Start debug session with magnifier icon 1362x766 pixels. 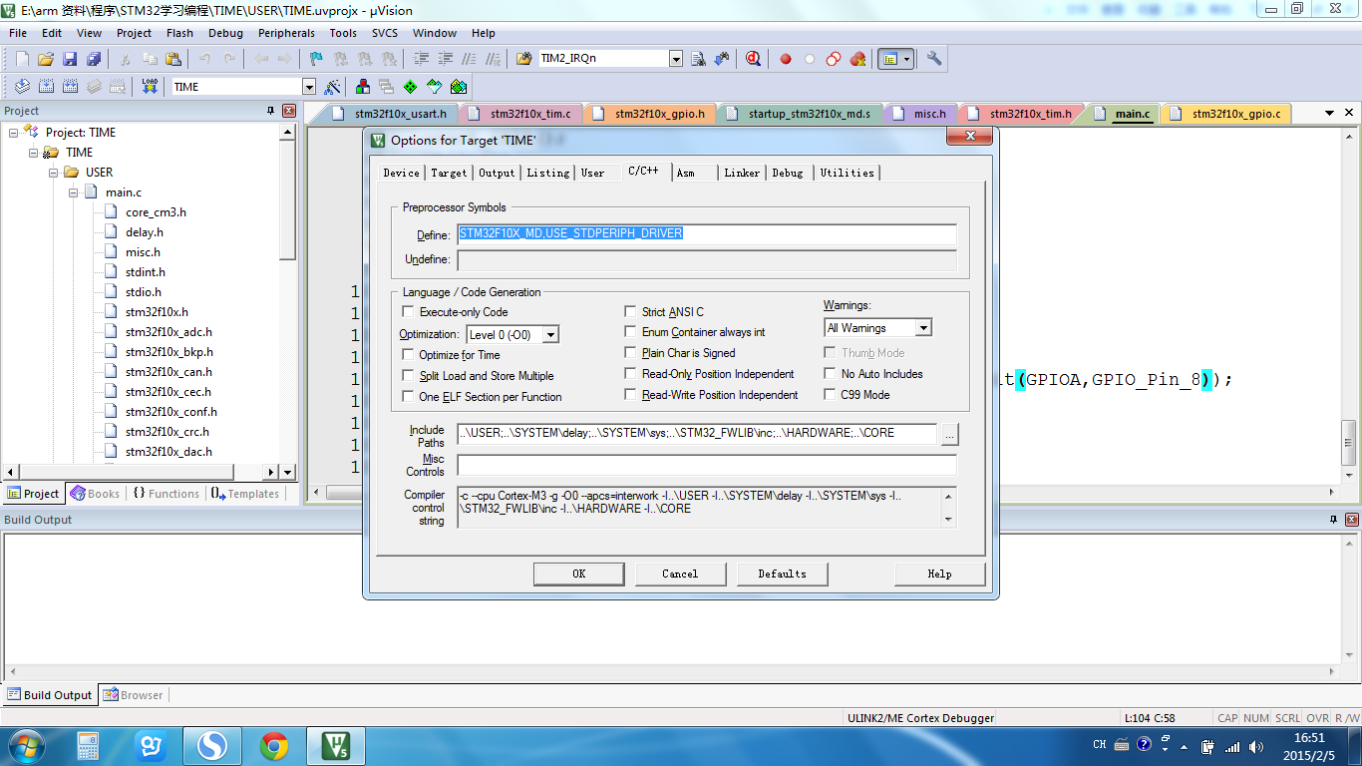pyautogui.click(x=754, y=59)
